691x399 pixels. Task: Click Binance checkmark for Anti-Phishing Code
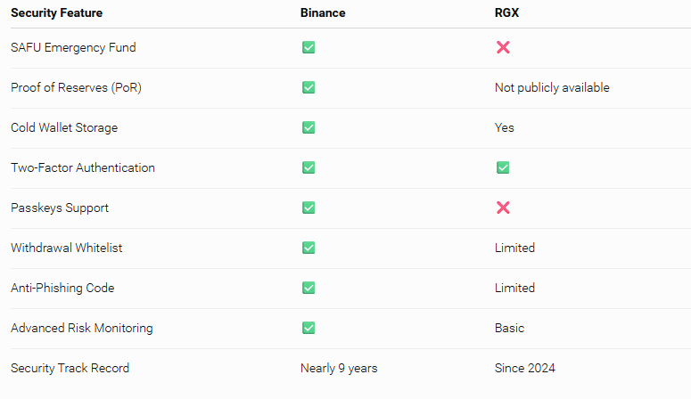pos(308,288)
